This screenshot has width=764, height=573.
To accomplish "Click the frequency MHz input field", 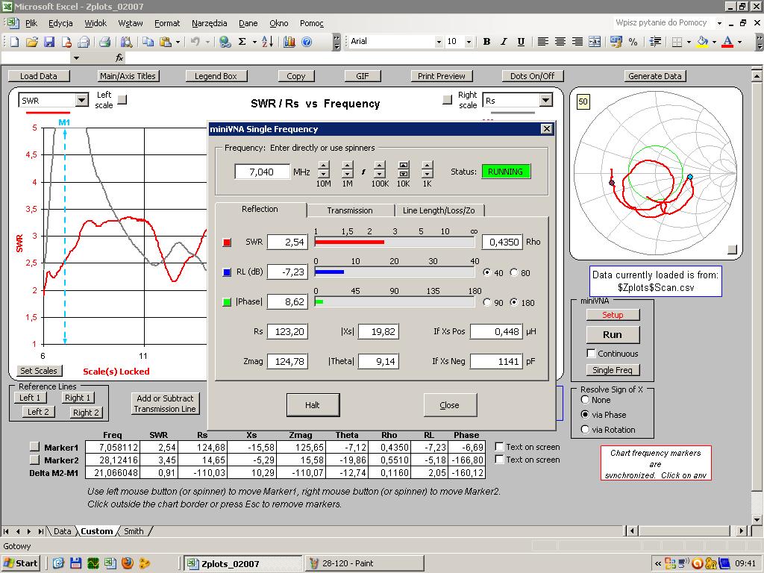I will coord(262,172).
